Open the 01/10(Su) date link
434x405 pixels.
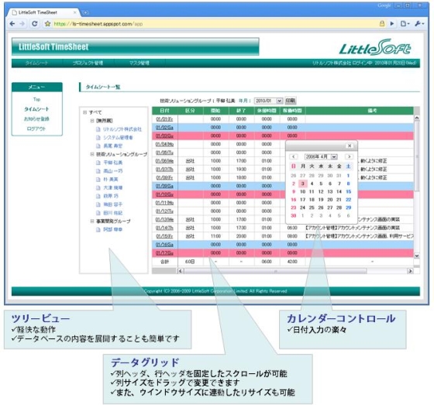(x=164, y=194)
